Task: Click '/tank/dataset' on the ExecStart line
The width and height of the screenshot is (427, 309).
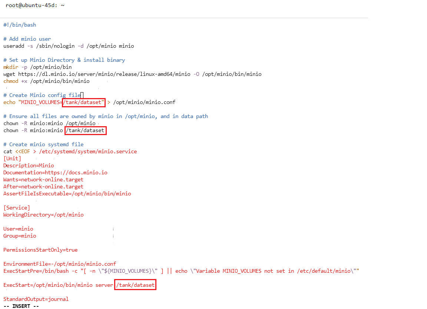Action: pos(135,285)
